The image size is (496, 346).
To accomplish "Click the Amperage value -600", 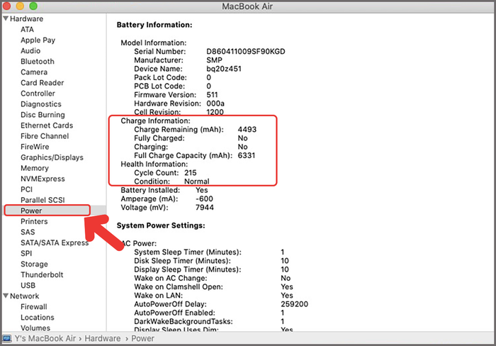I will click(x=204, y=199).
